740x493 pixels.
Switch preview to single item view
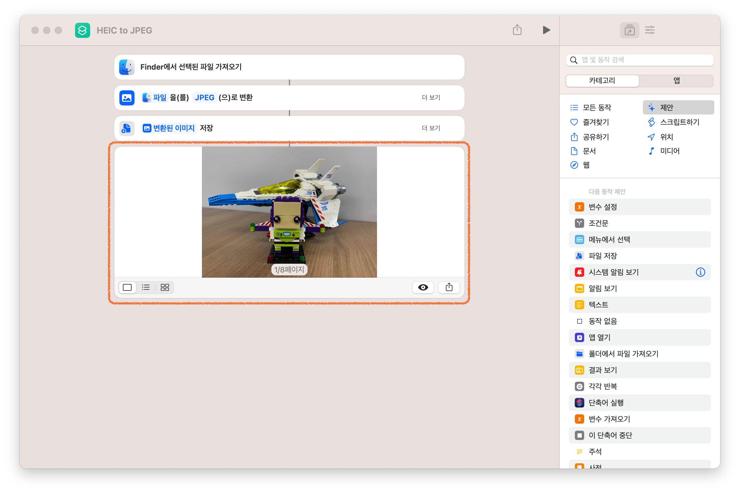click(x=127, y=287)
